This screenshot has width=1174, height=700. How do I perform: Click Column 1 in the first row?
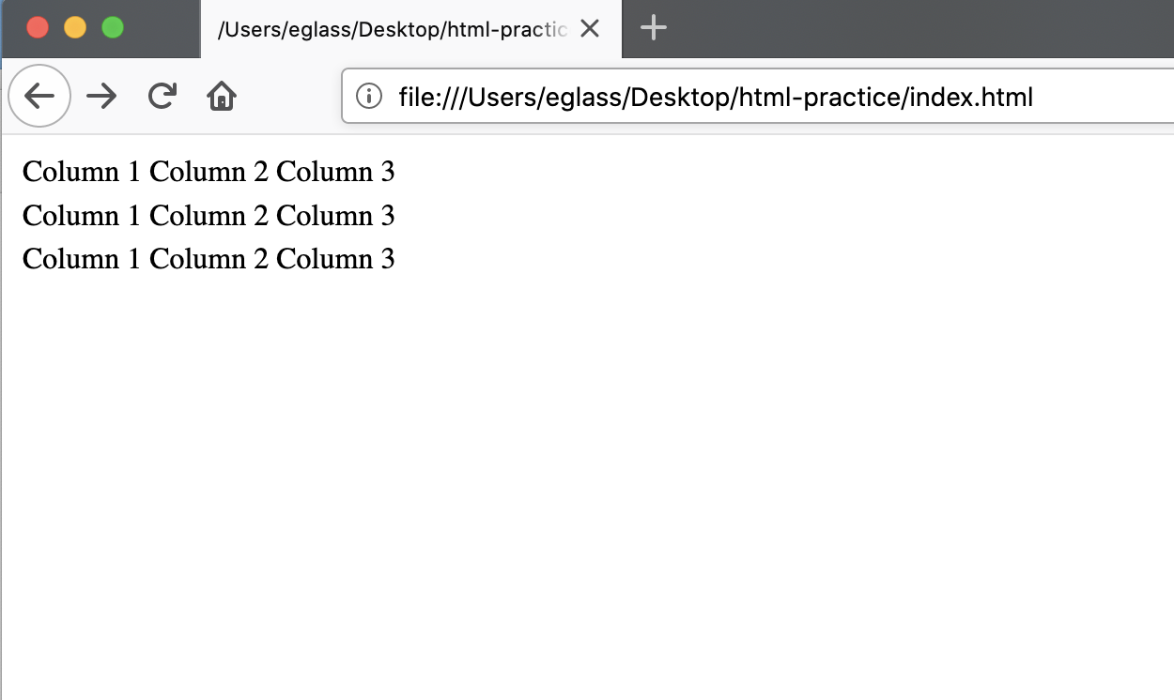[x=82, y=172]
